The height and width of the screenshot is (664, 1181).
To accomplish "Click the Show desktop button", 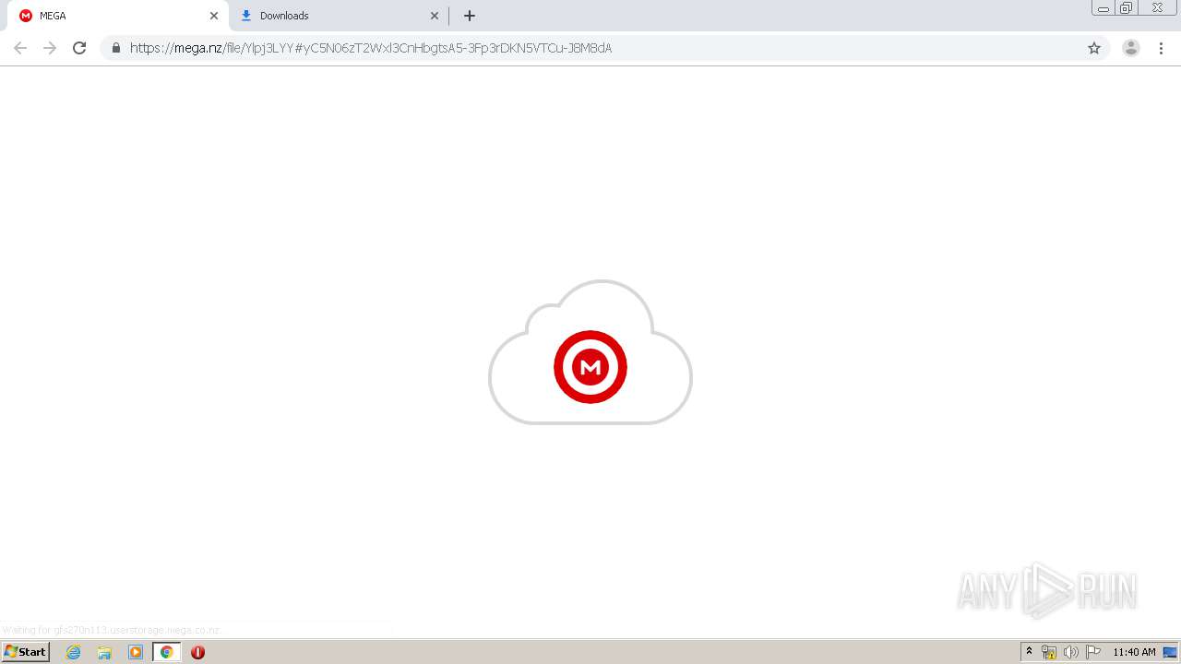I will (1171, 652).
